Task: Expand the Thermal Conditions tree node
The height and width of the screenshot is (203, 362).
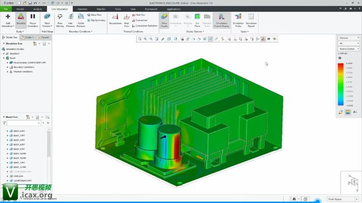Action: 8,71
